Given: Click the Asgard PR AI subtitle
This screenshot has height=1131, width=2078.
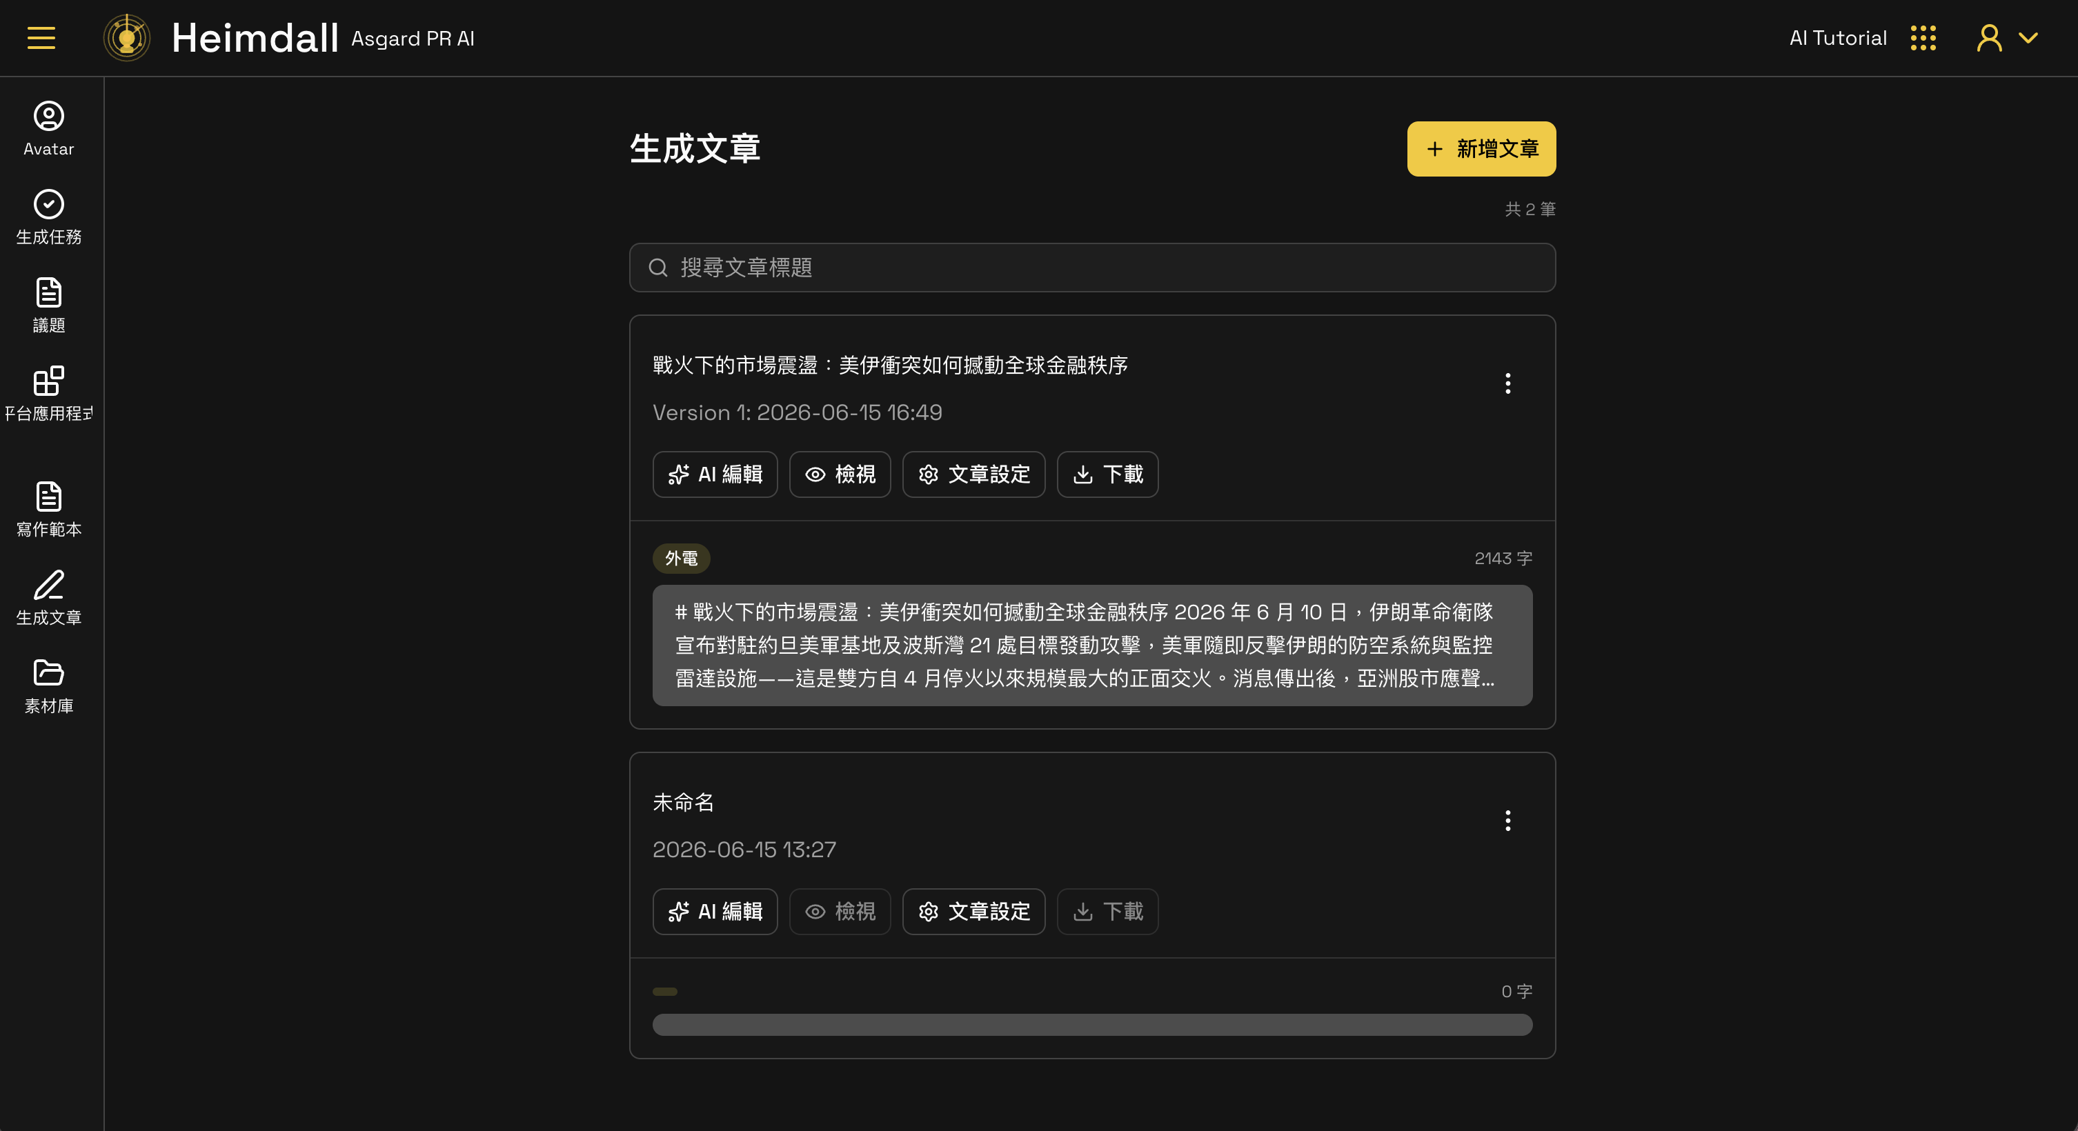Looking at the screenshot, I should coord(412,39).
